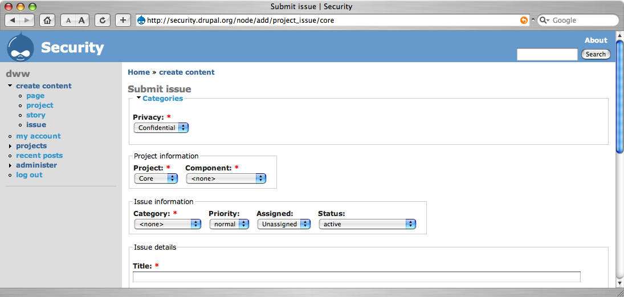Click the Drupal Druplicon logo
Screen dimensions: 624x297
(x=21, y=47)
